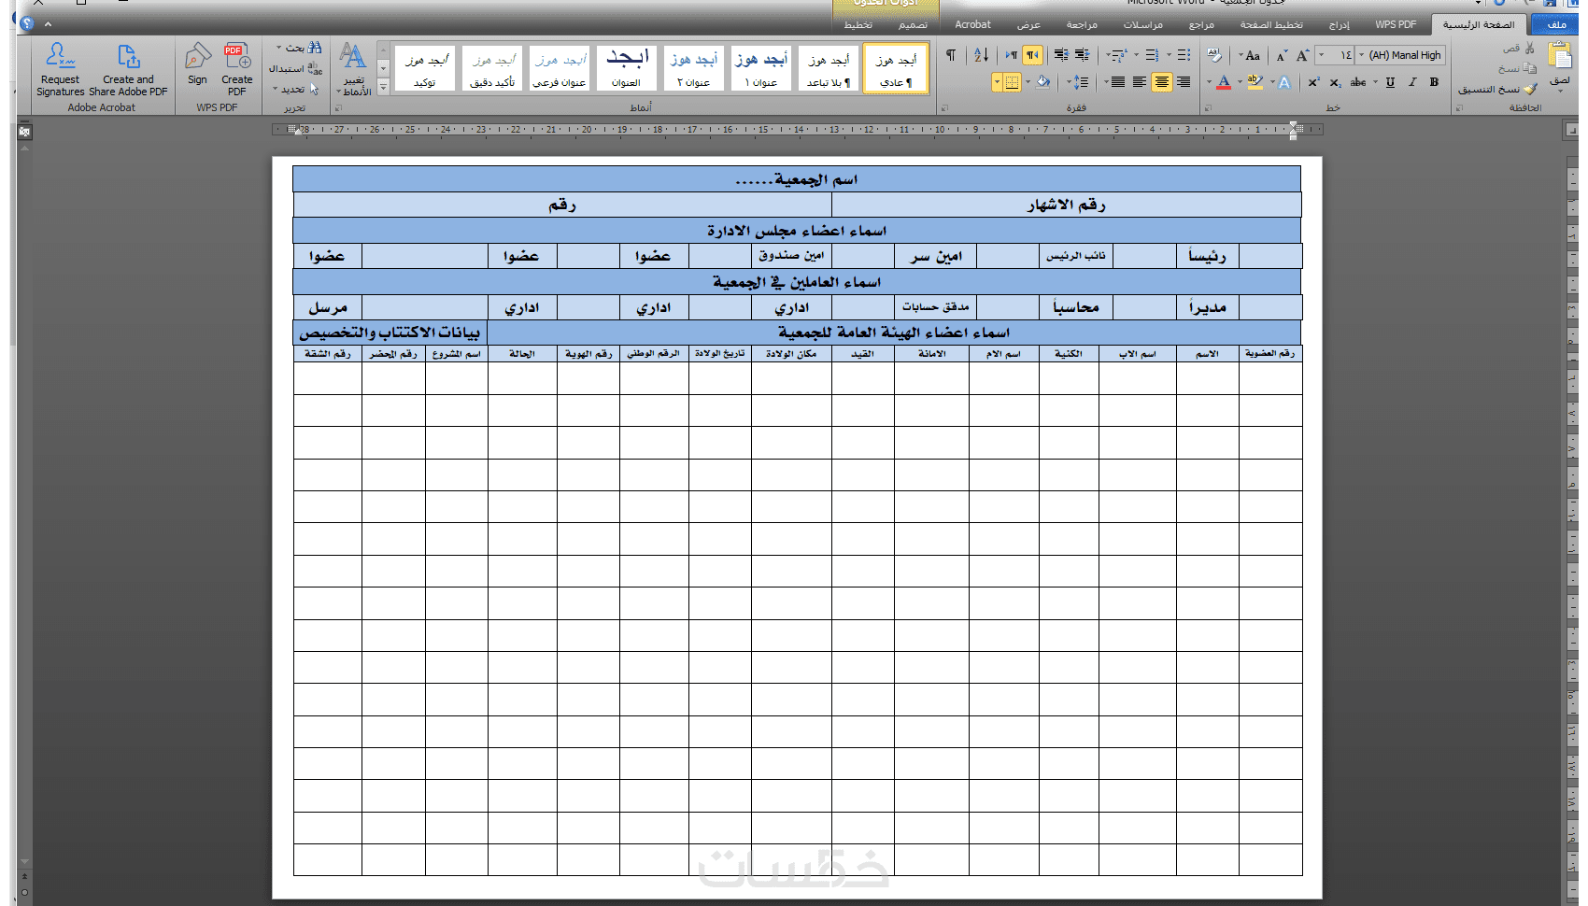Click the Replace (استبدال) command

(295, 68)
